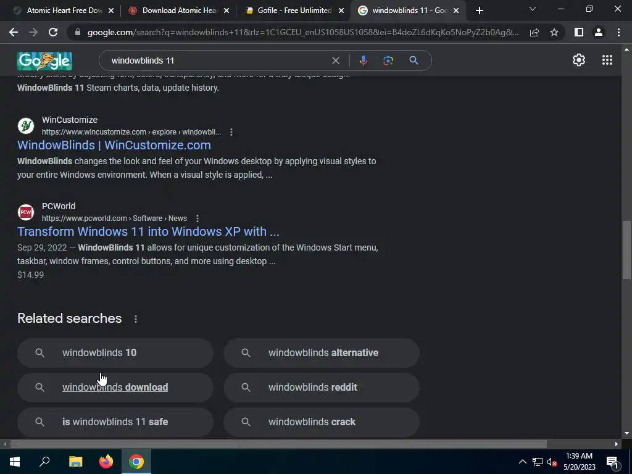Image resolution: width=632 pixels, height=474 pixels.
Task: Click the Related searches heading
Action: click(x=69, y=318)
